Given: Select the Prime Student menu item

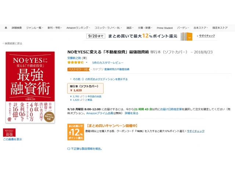Looking at the screenshot, I should click(165, 28).
